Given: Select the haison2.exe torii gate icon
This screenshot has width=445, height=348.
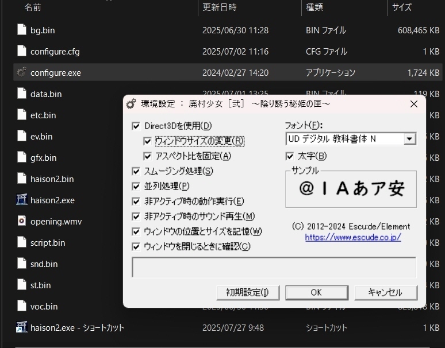Looking at the screenshot, I should [22, 200].
